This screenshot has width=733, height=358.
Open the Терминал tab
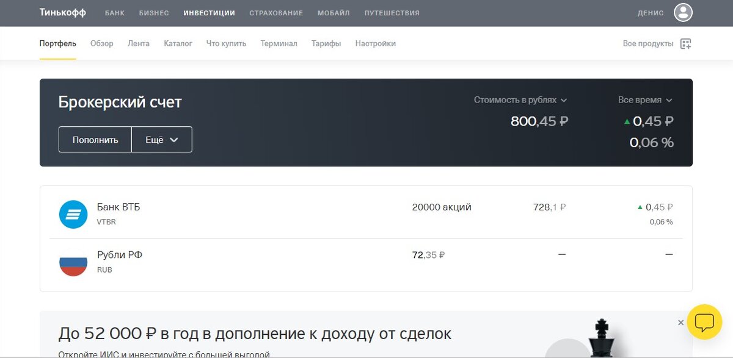point(279,43)
